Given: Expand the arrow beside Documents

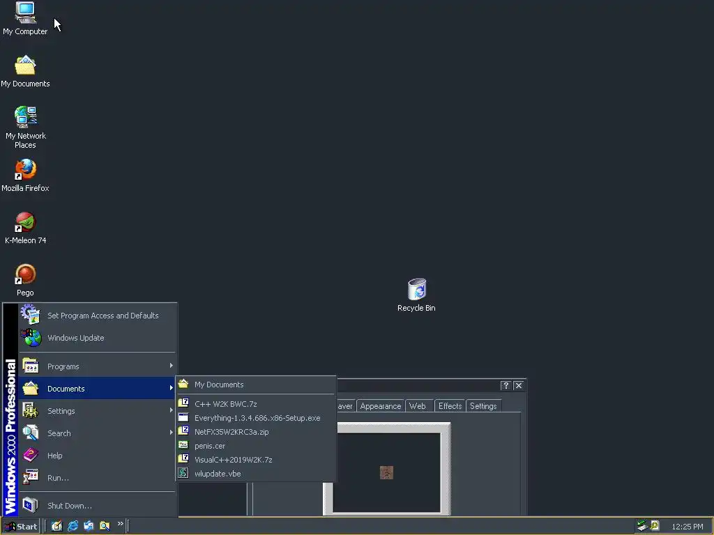Looking at the screenshot, I should pyautogui.click(x=172, y=388).
